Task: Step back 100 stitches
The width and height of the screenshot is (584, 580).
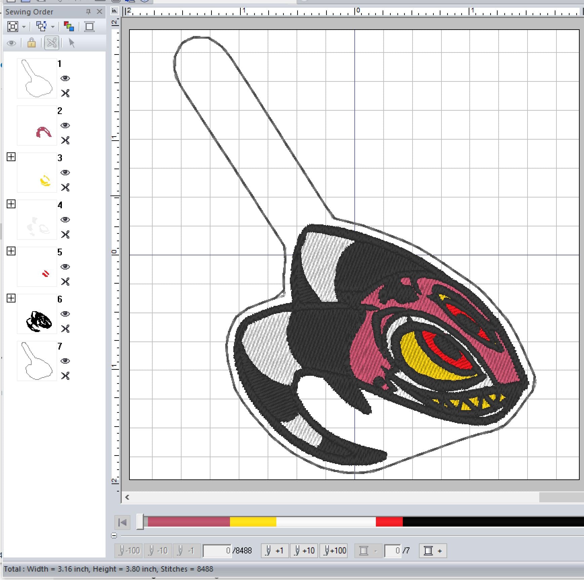Action: click(x=128, y=551)
